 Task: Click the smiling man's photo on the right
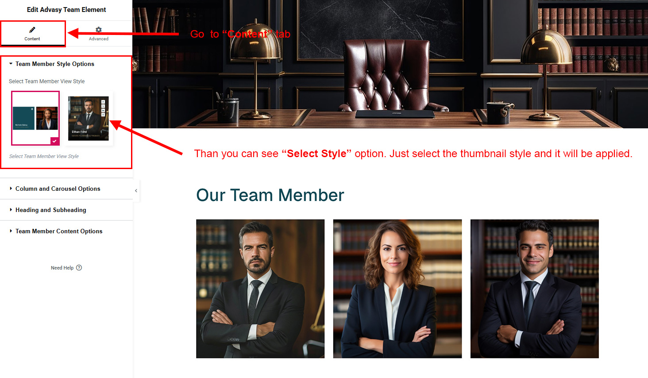point(535,289)
